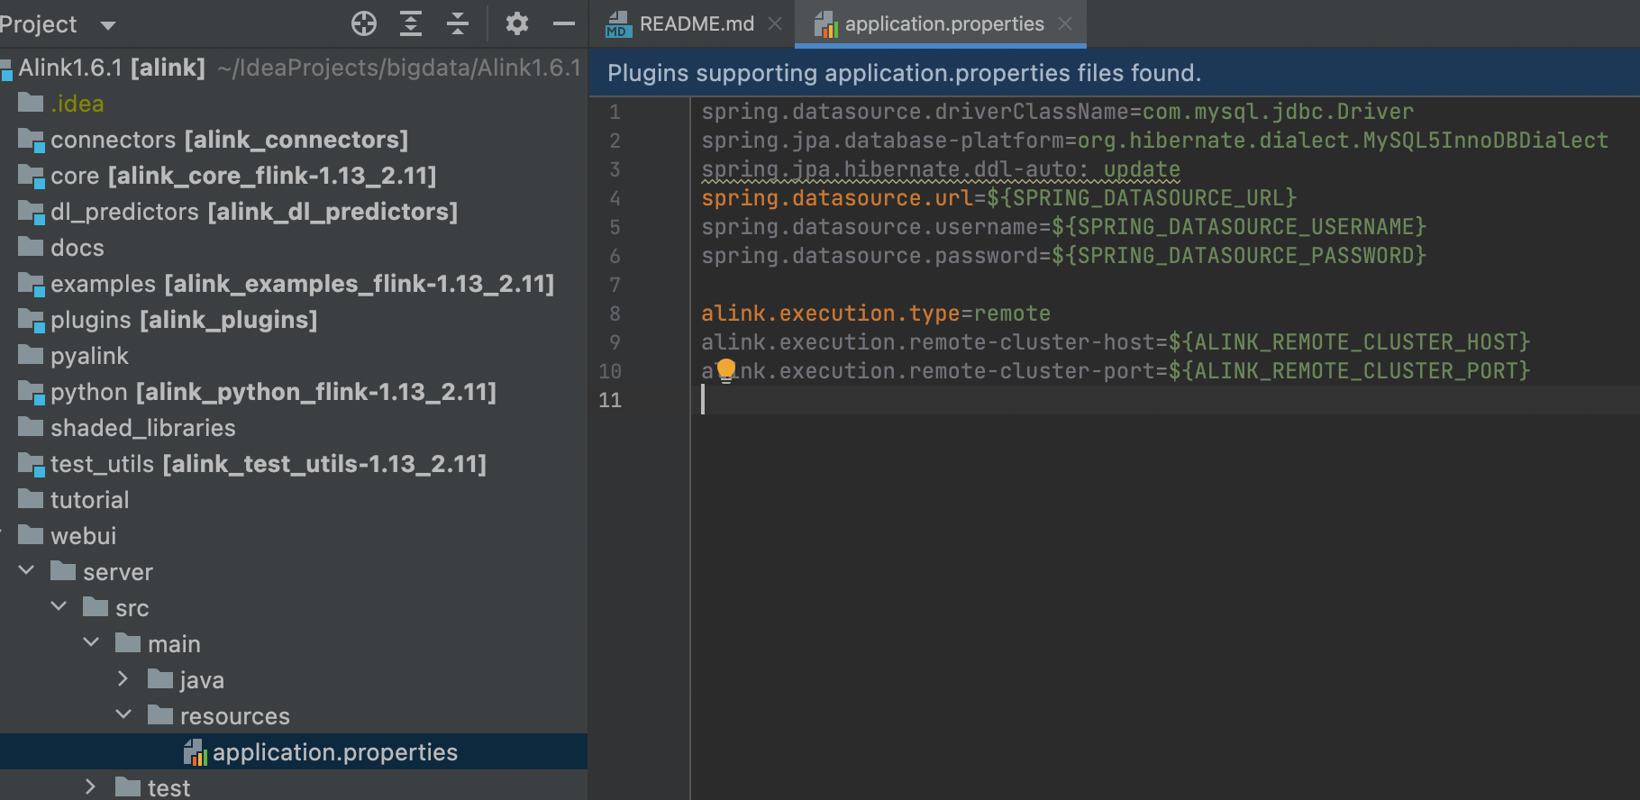Collapse the resources folder
The height and width of the screenshot is (800, 1640).
(x=124, y=714)
